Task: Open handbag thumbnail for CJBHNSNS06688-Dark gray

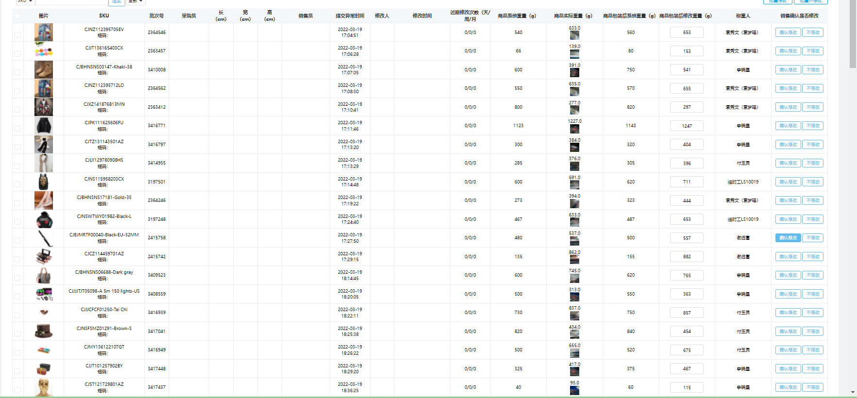Action: click(44, 275)
